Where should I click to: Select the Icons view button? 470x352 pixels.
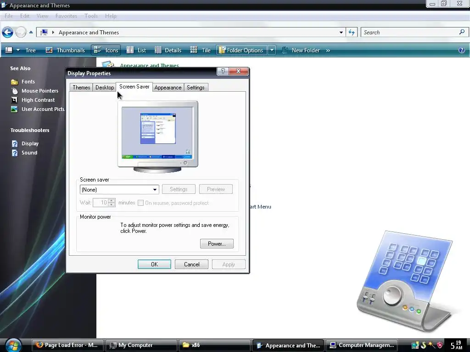coord(106,50)
